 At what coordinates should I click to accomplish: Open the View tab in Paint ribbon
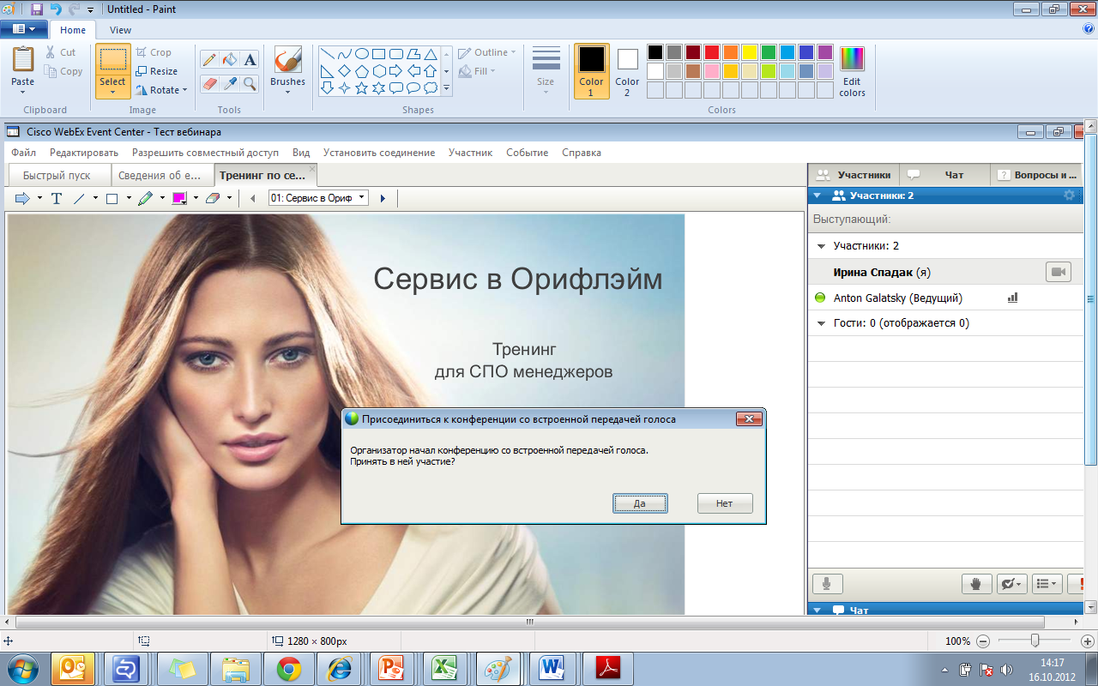pyautogui.click(x=120, y=30)
